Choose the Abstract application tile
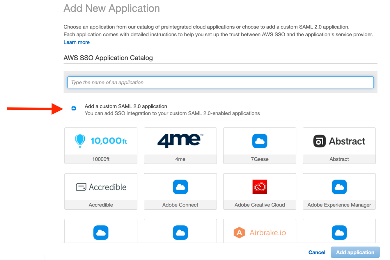 (x=339, y=146)
